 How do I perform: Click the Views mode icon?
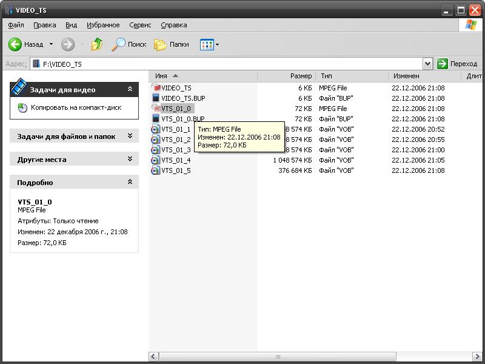[x=207, y=44]
